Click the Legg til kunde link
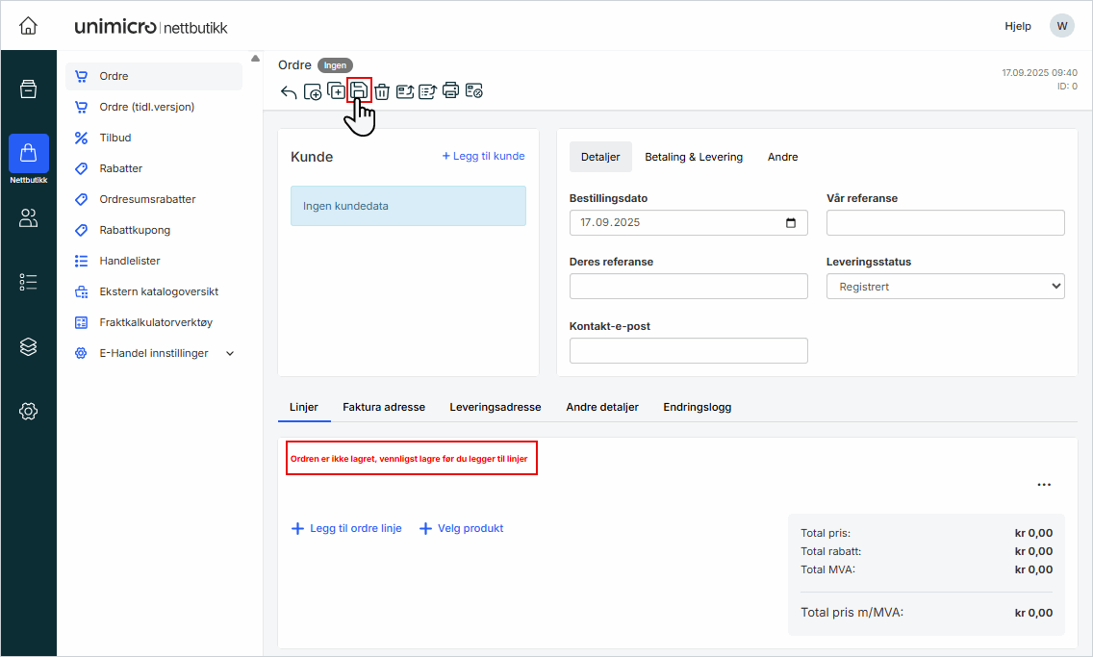Image resolution: width=1093 pixels, height=657 pixels. [483, 156]
